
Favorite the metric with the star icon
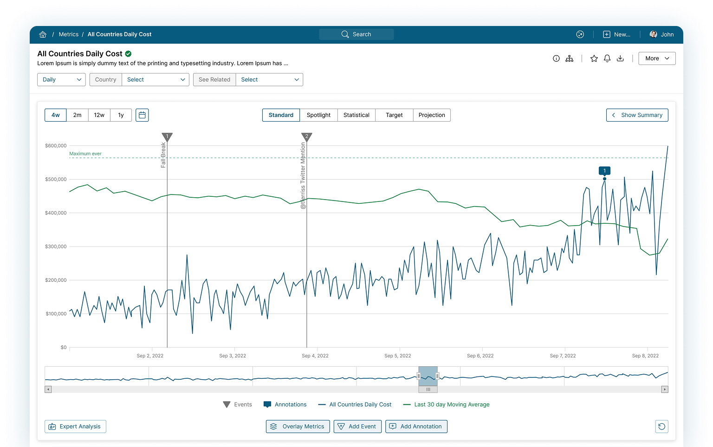[x=594, y=58]
